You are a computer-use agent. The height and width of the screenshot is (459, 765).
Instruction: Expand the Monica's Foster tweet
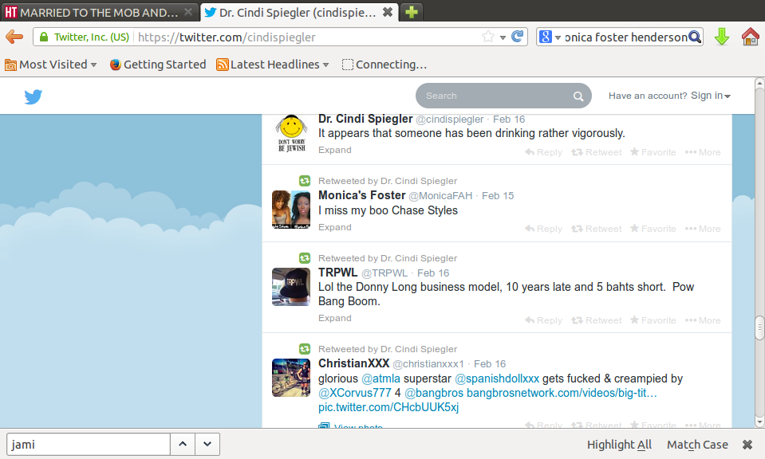click(335, 227)
